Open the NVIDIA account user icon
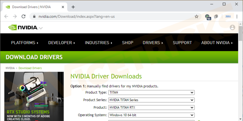This screenshot has height=121, width=243. 232,27
